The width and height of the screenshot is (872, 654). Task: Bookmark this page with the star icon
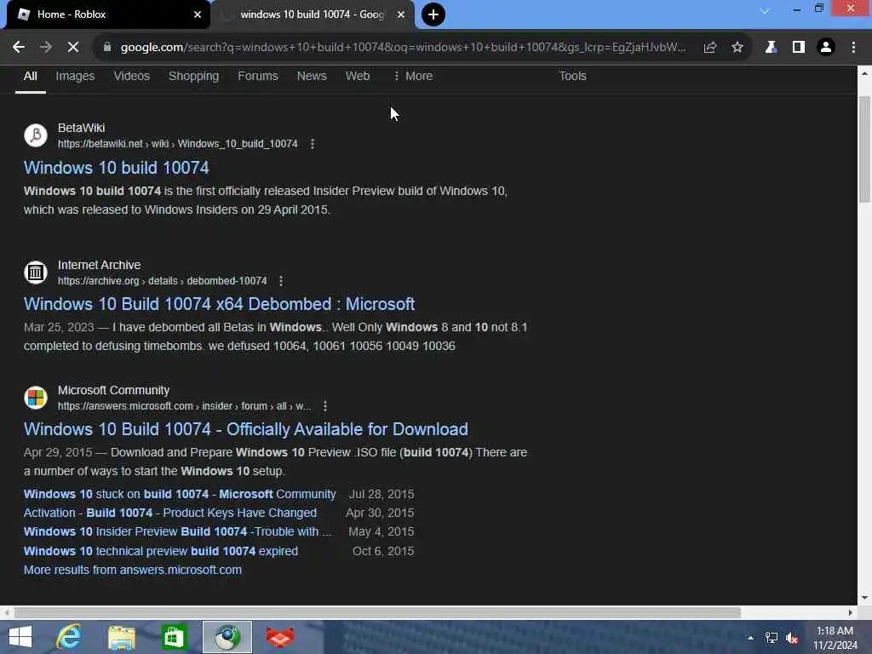(x=737, y=48)
